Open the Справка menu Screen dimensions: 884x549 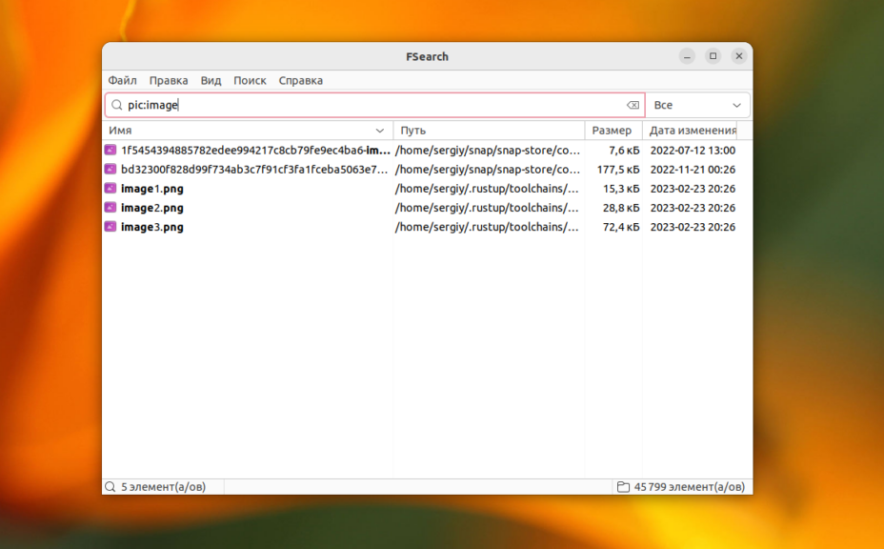pyautogui.click(x=300, y=81)
